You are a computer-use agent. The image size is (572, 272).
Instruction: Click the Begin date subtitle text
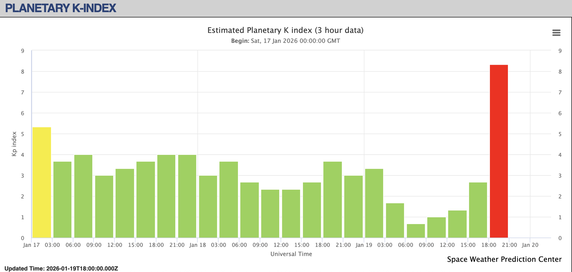pos(285,41)
